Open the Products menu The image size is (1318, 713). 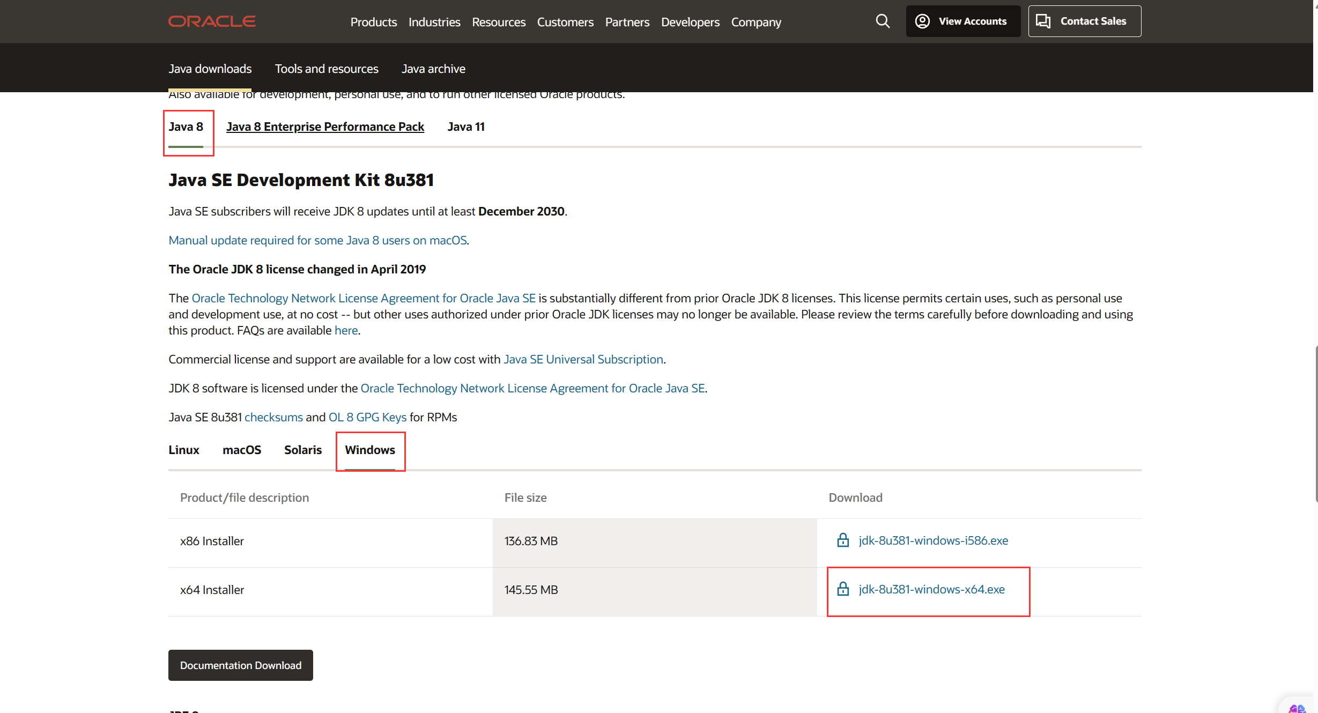373,22
